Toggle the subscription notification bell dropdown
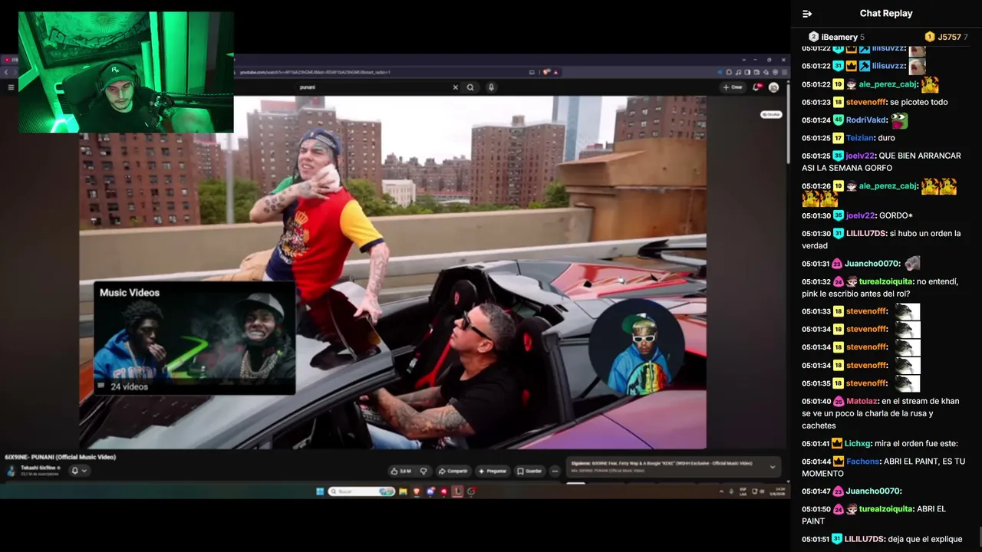The image size is (982, 552). (78, 471)
